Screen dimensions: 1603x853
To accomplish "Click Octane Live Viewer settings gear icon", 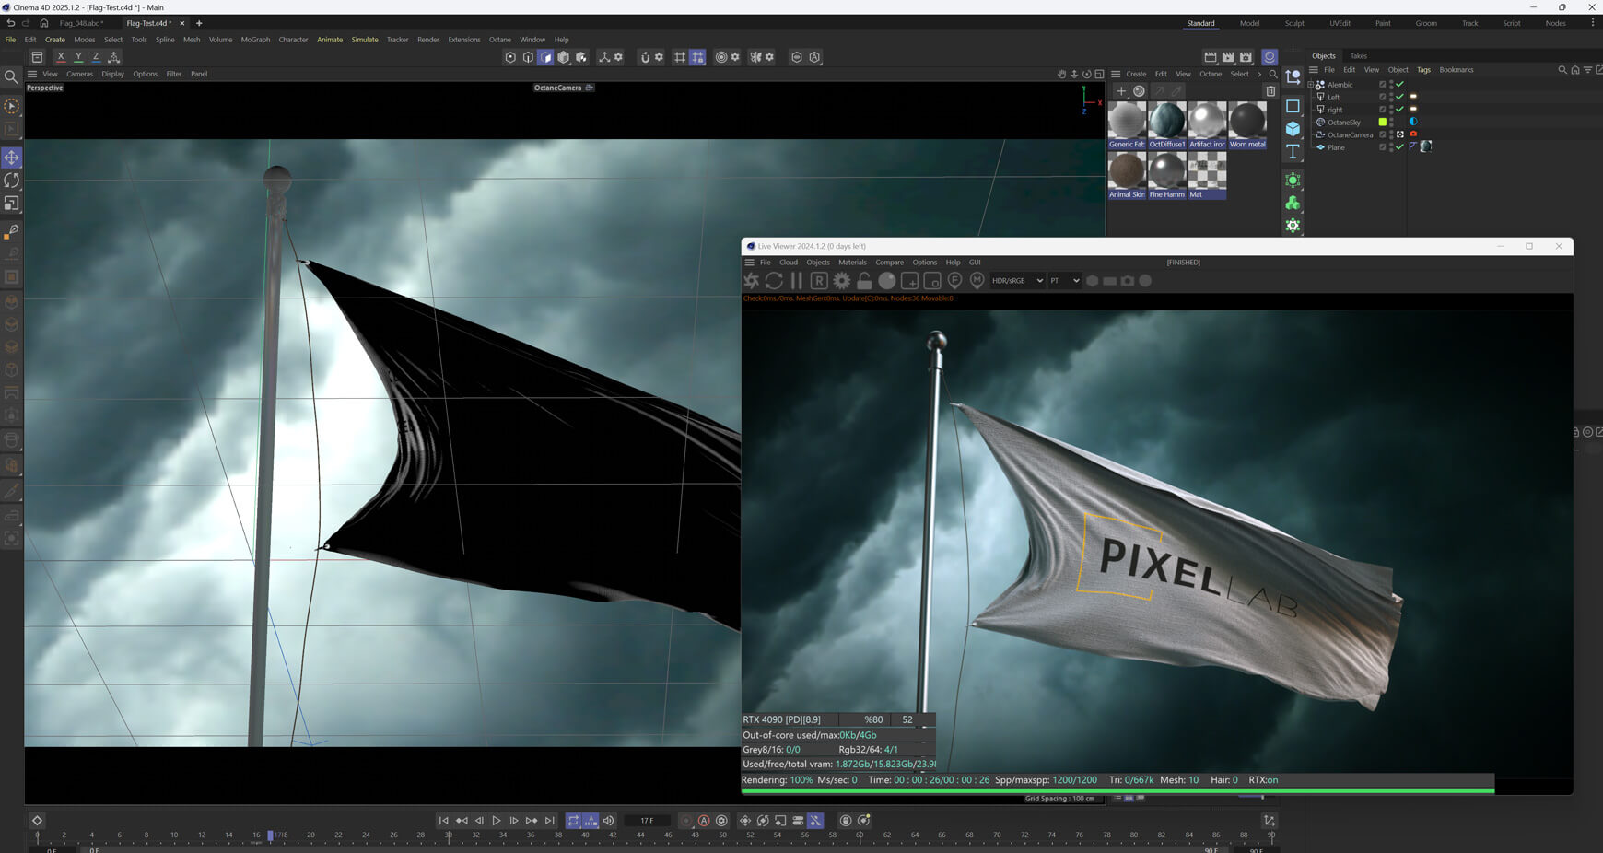I will click(842, 281).
